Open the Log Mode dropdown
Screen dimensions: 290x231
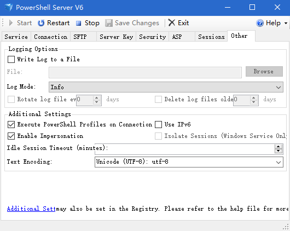point(166,87)
